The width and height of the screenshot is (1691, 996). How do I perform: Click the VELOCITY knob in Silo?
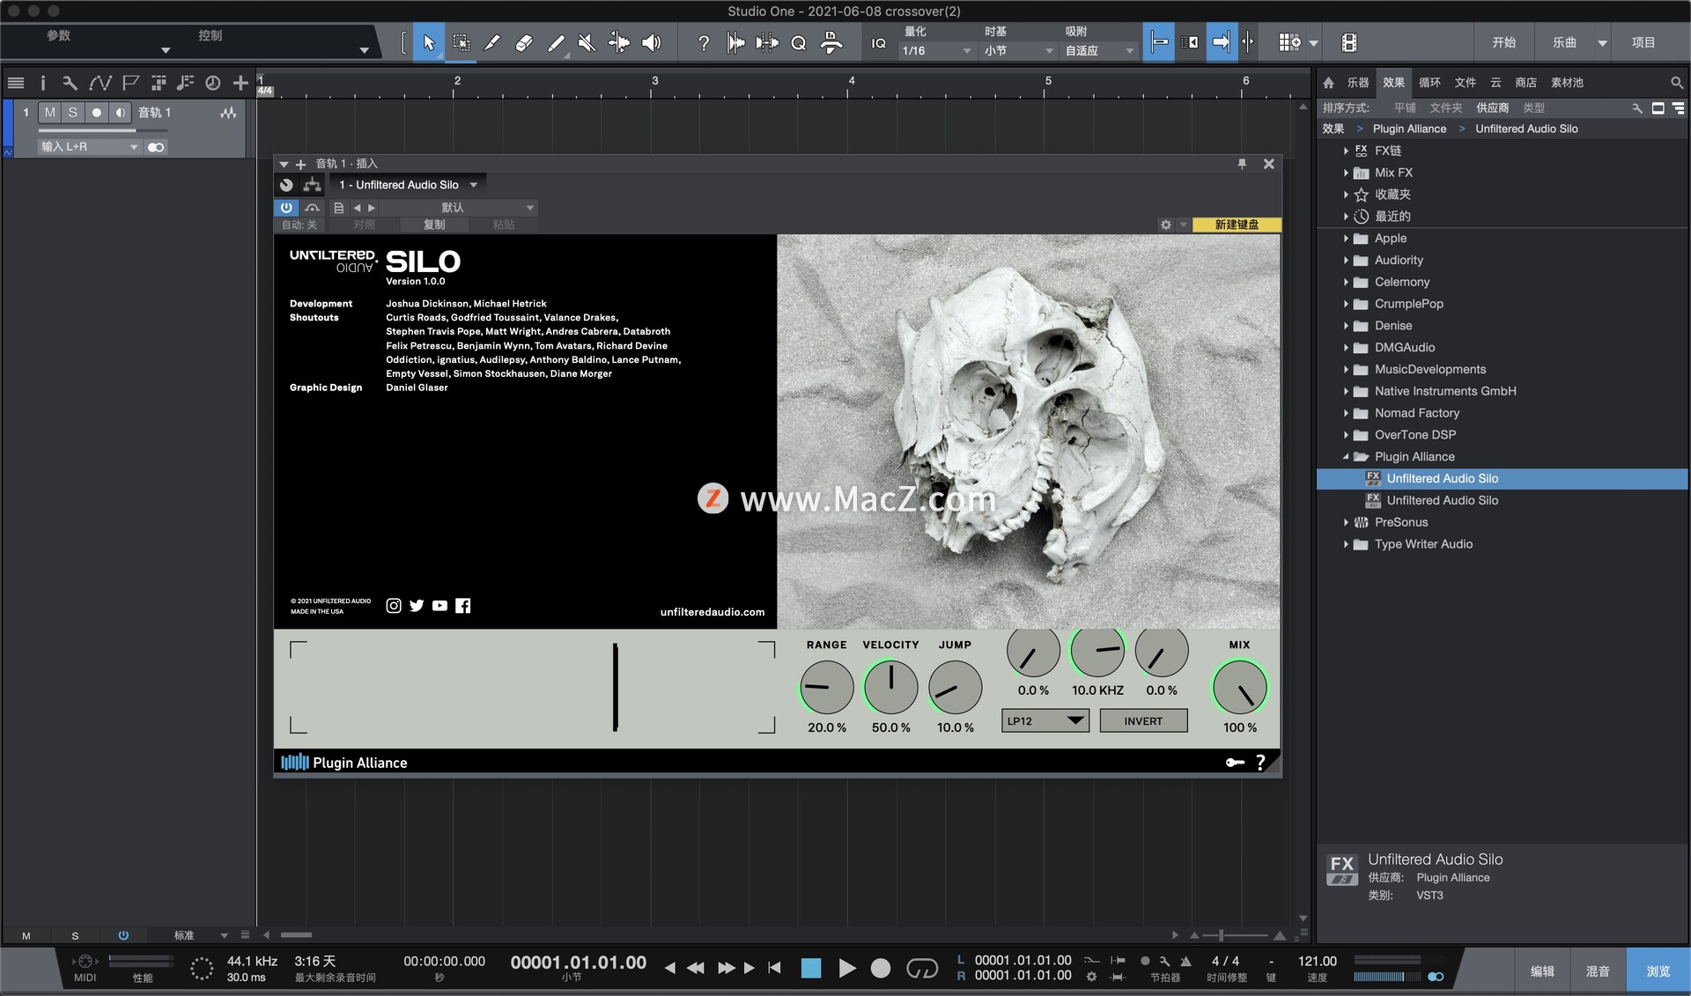click(x=890, y=688)
